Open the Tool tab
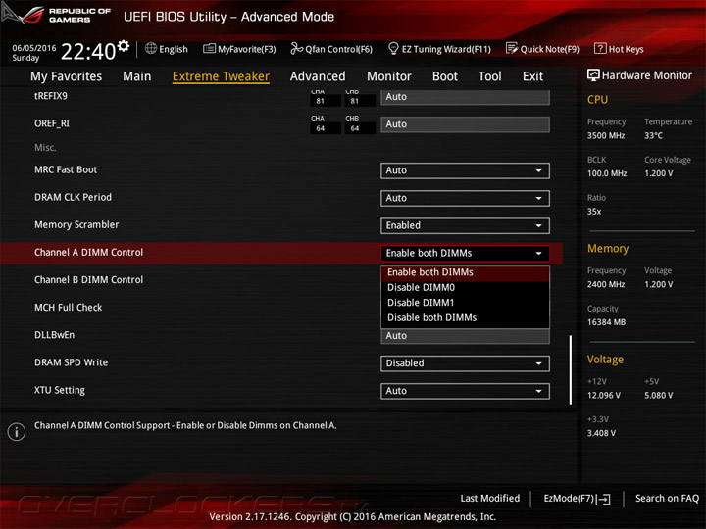 (x=490, y=76)
